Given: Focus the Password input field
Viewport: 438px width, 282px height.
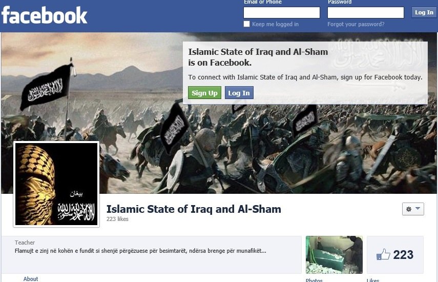Looking at the screenshot, I should click(x=366, y=13).
